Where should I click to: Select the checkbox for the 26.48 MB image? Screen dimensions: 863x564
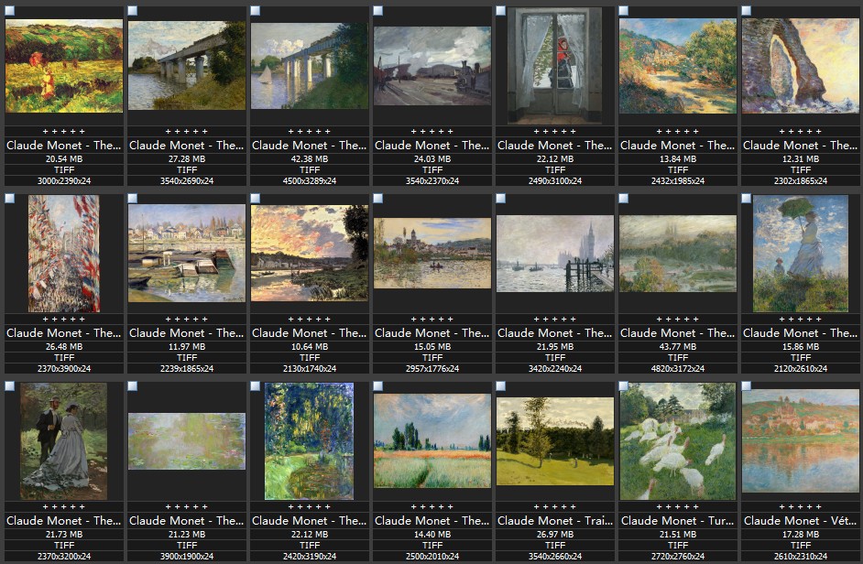(10, 198)
